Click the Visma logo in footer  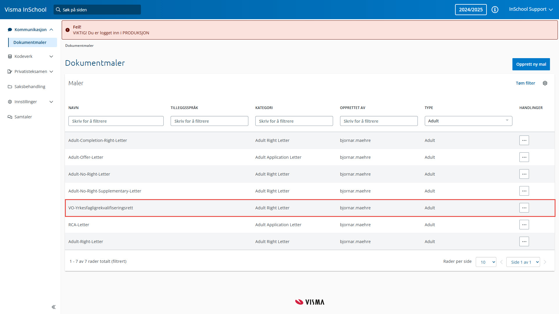click(310, 302)
